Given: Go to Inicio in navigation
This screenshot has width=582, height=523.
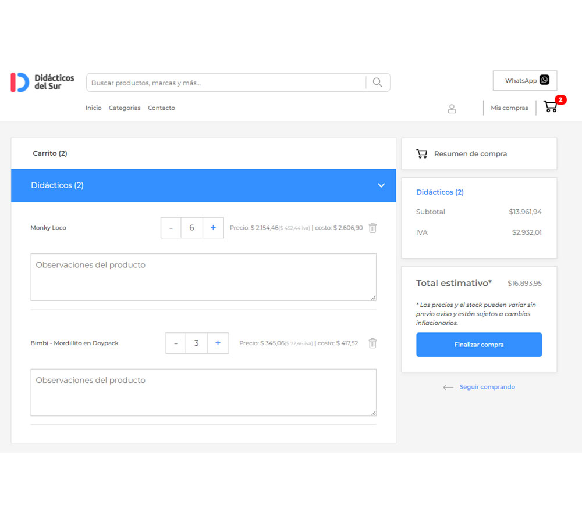Looking at the screenshot, I should [x=94, y=108].
